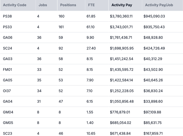Sort by the FTE column header
The image size is (183, 136).
[91, 5]
